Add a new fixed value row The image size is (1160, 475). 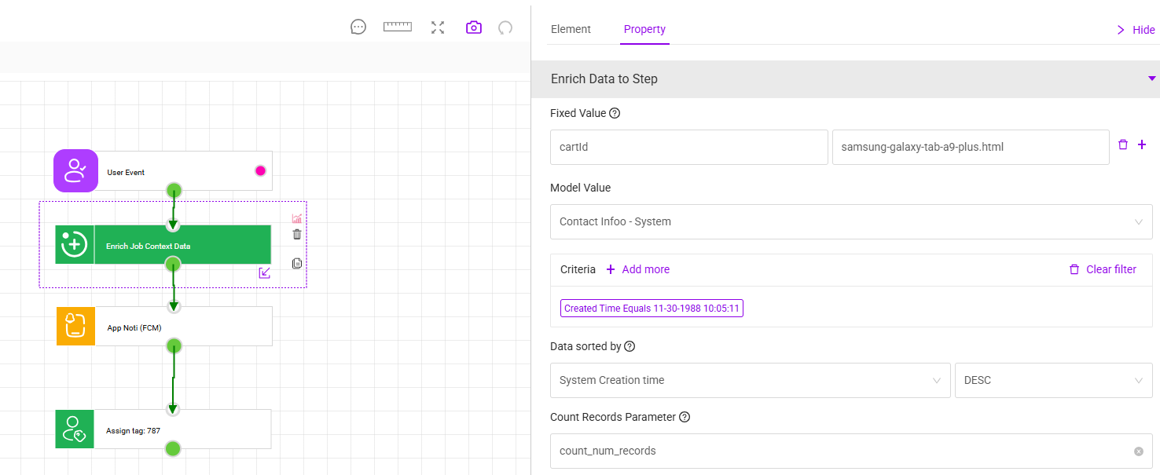(1142, 145)
